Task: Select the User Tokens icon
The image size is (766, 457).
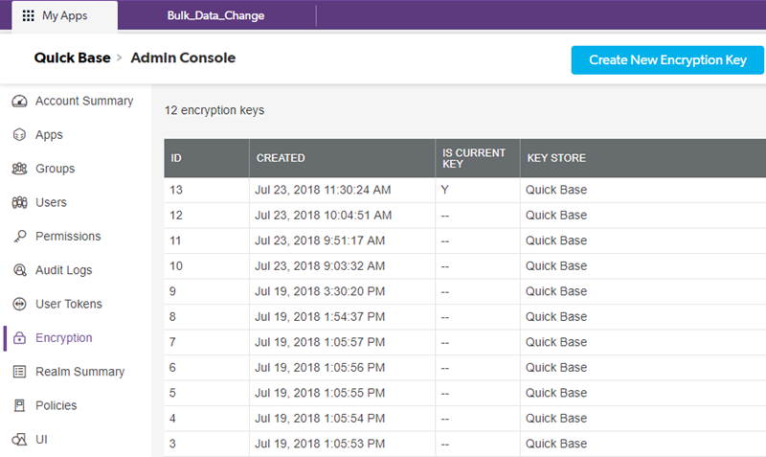Action: 19,304
